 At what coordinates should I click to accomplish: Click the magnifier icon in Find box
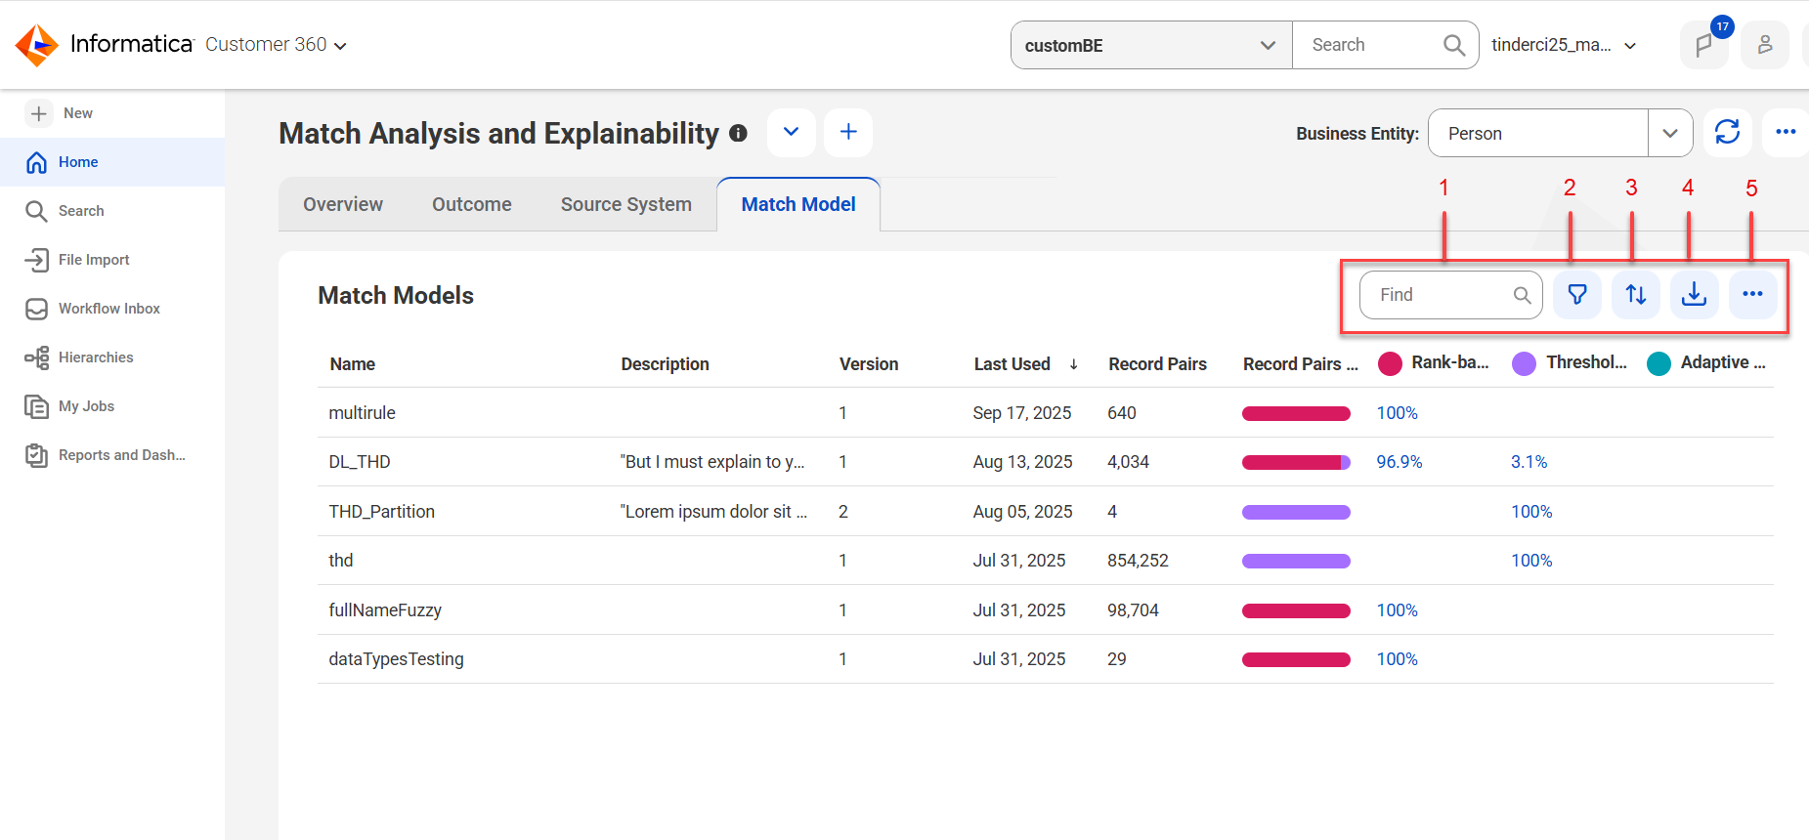[x=1522, y=295]
